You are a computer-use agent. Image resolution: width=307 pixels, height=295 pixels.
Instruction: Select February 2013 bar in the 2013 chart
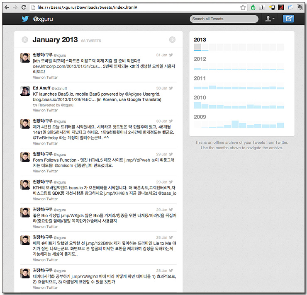click(x=205, y=47)
